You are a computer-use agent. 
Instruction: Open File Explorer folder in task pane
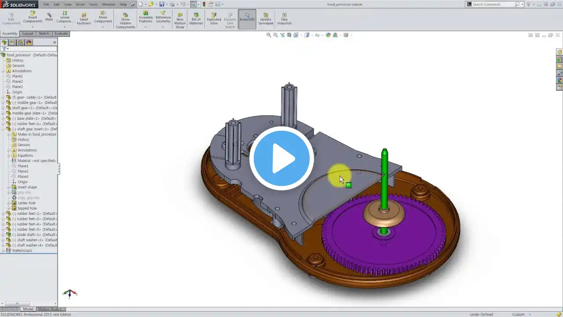pyautogui.click(x=559, y=66)
